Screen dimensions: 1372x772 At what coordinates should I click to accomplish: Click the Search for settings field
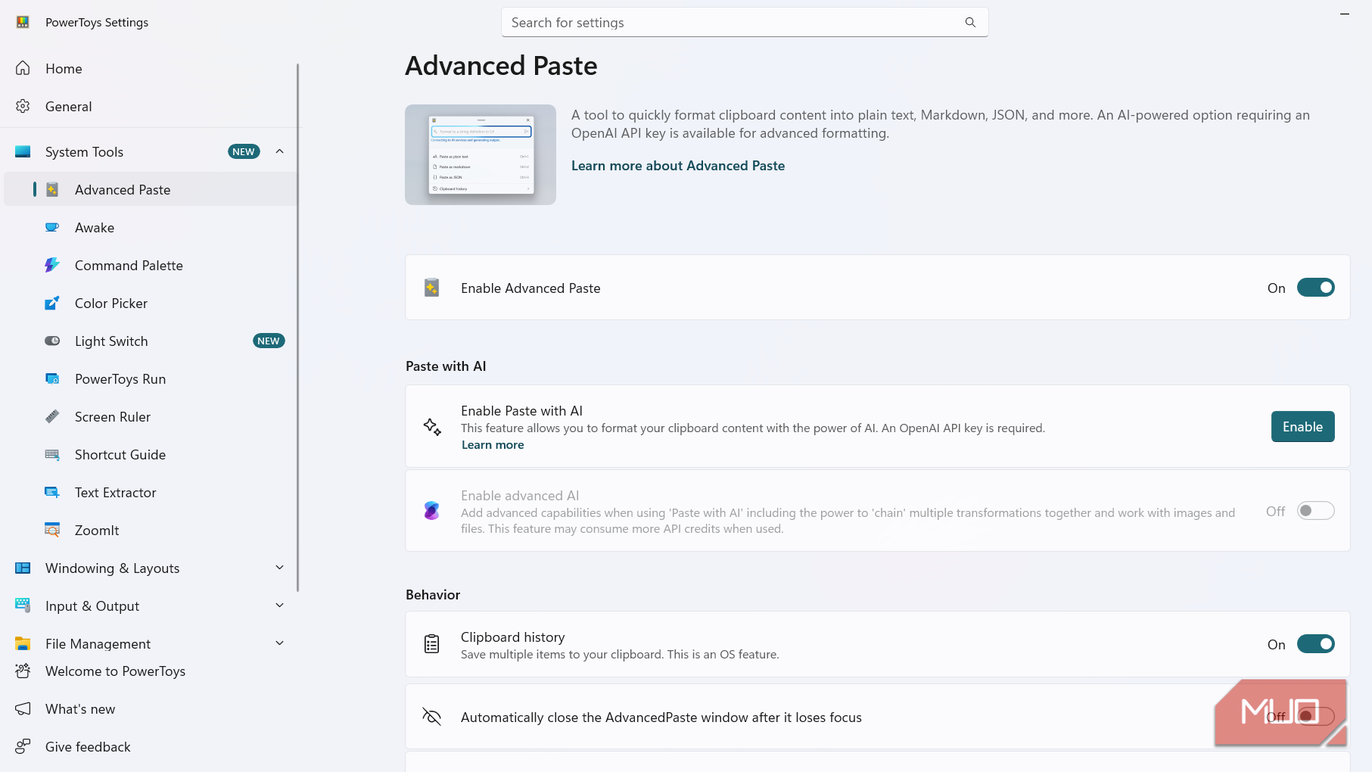click(745, 23)
